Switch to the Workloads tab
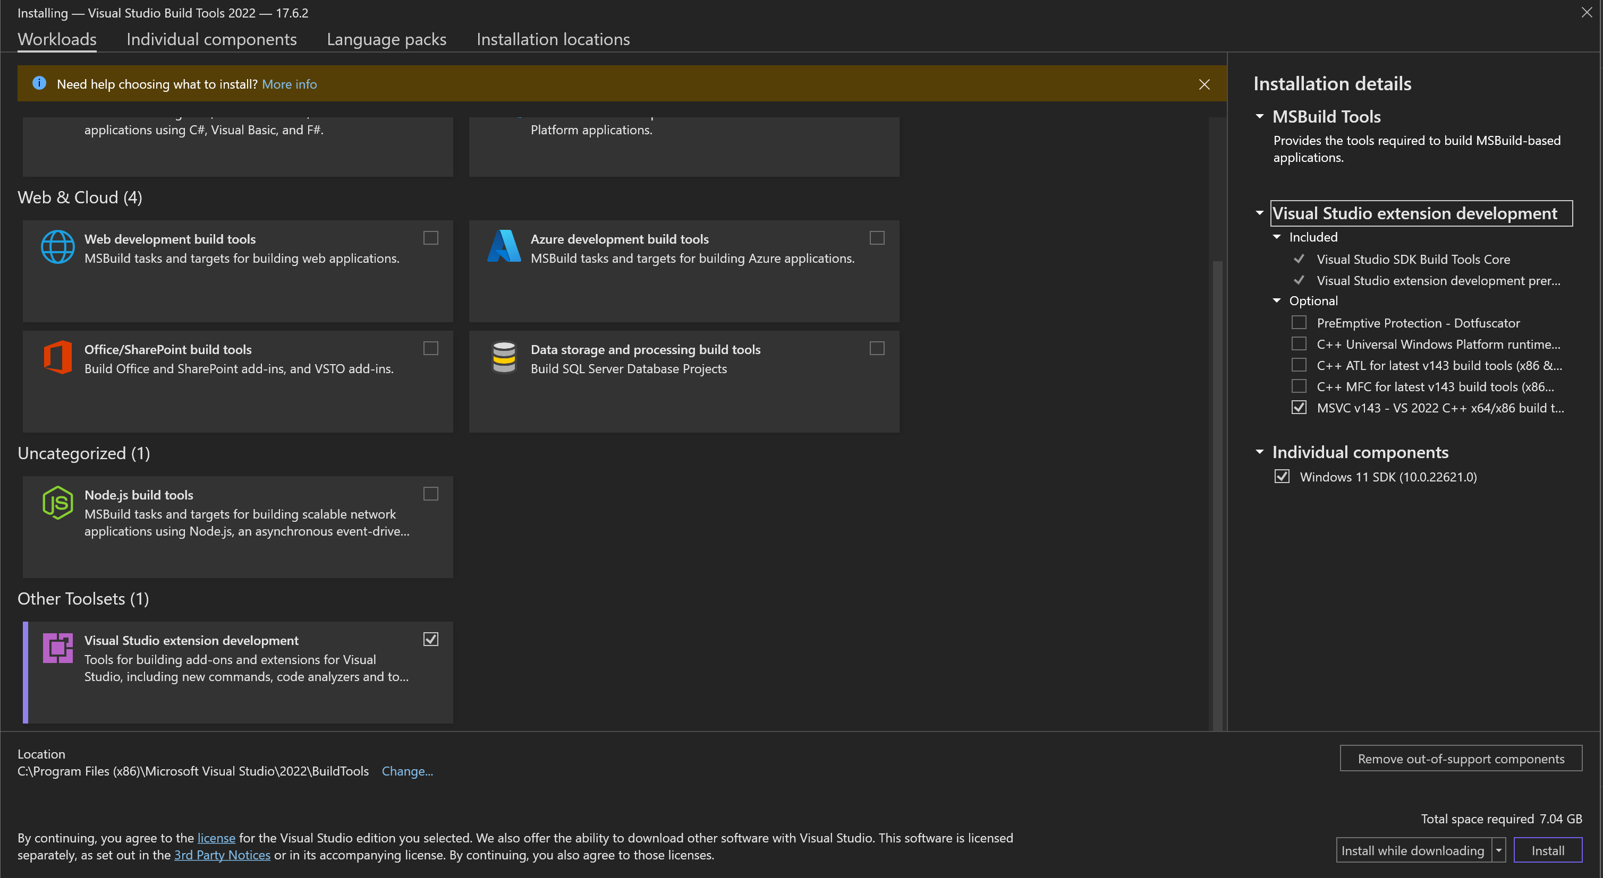1603x878 pixels. tap(57, 39)
